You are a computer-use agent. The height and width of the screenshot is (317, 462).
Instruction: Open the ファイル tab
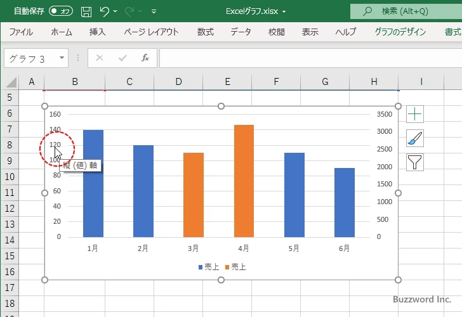[x=21, y=32]
